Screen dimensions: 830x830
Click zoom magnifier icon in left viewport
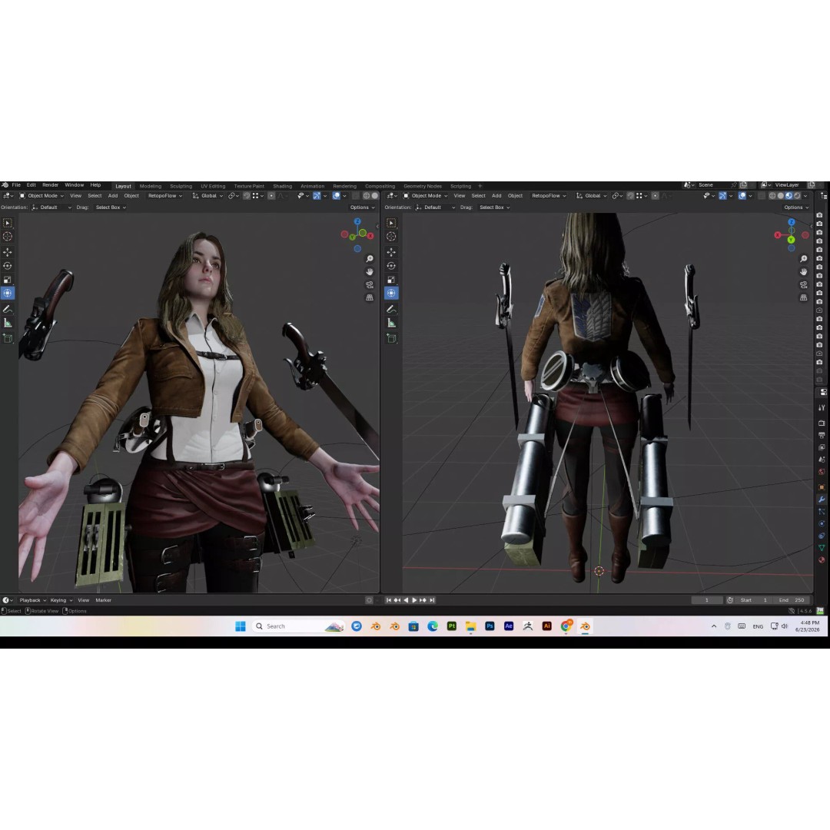(370, 259)
